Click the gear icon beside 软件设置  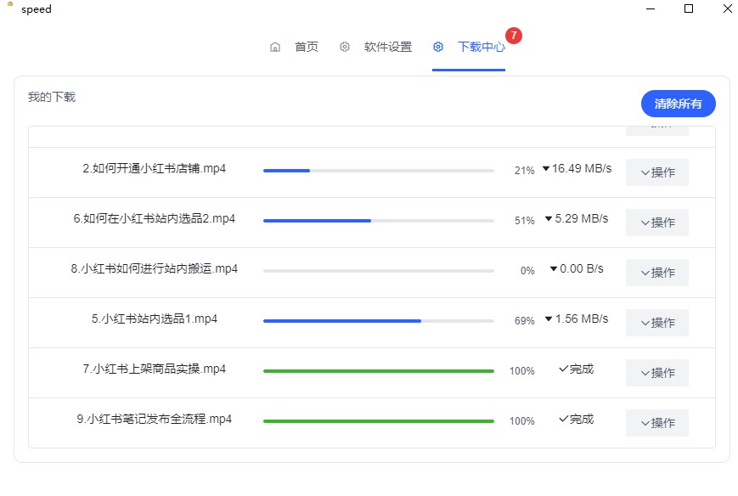tap(345, 47)
